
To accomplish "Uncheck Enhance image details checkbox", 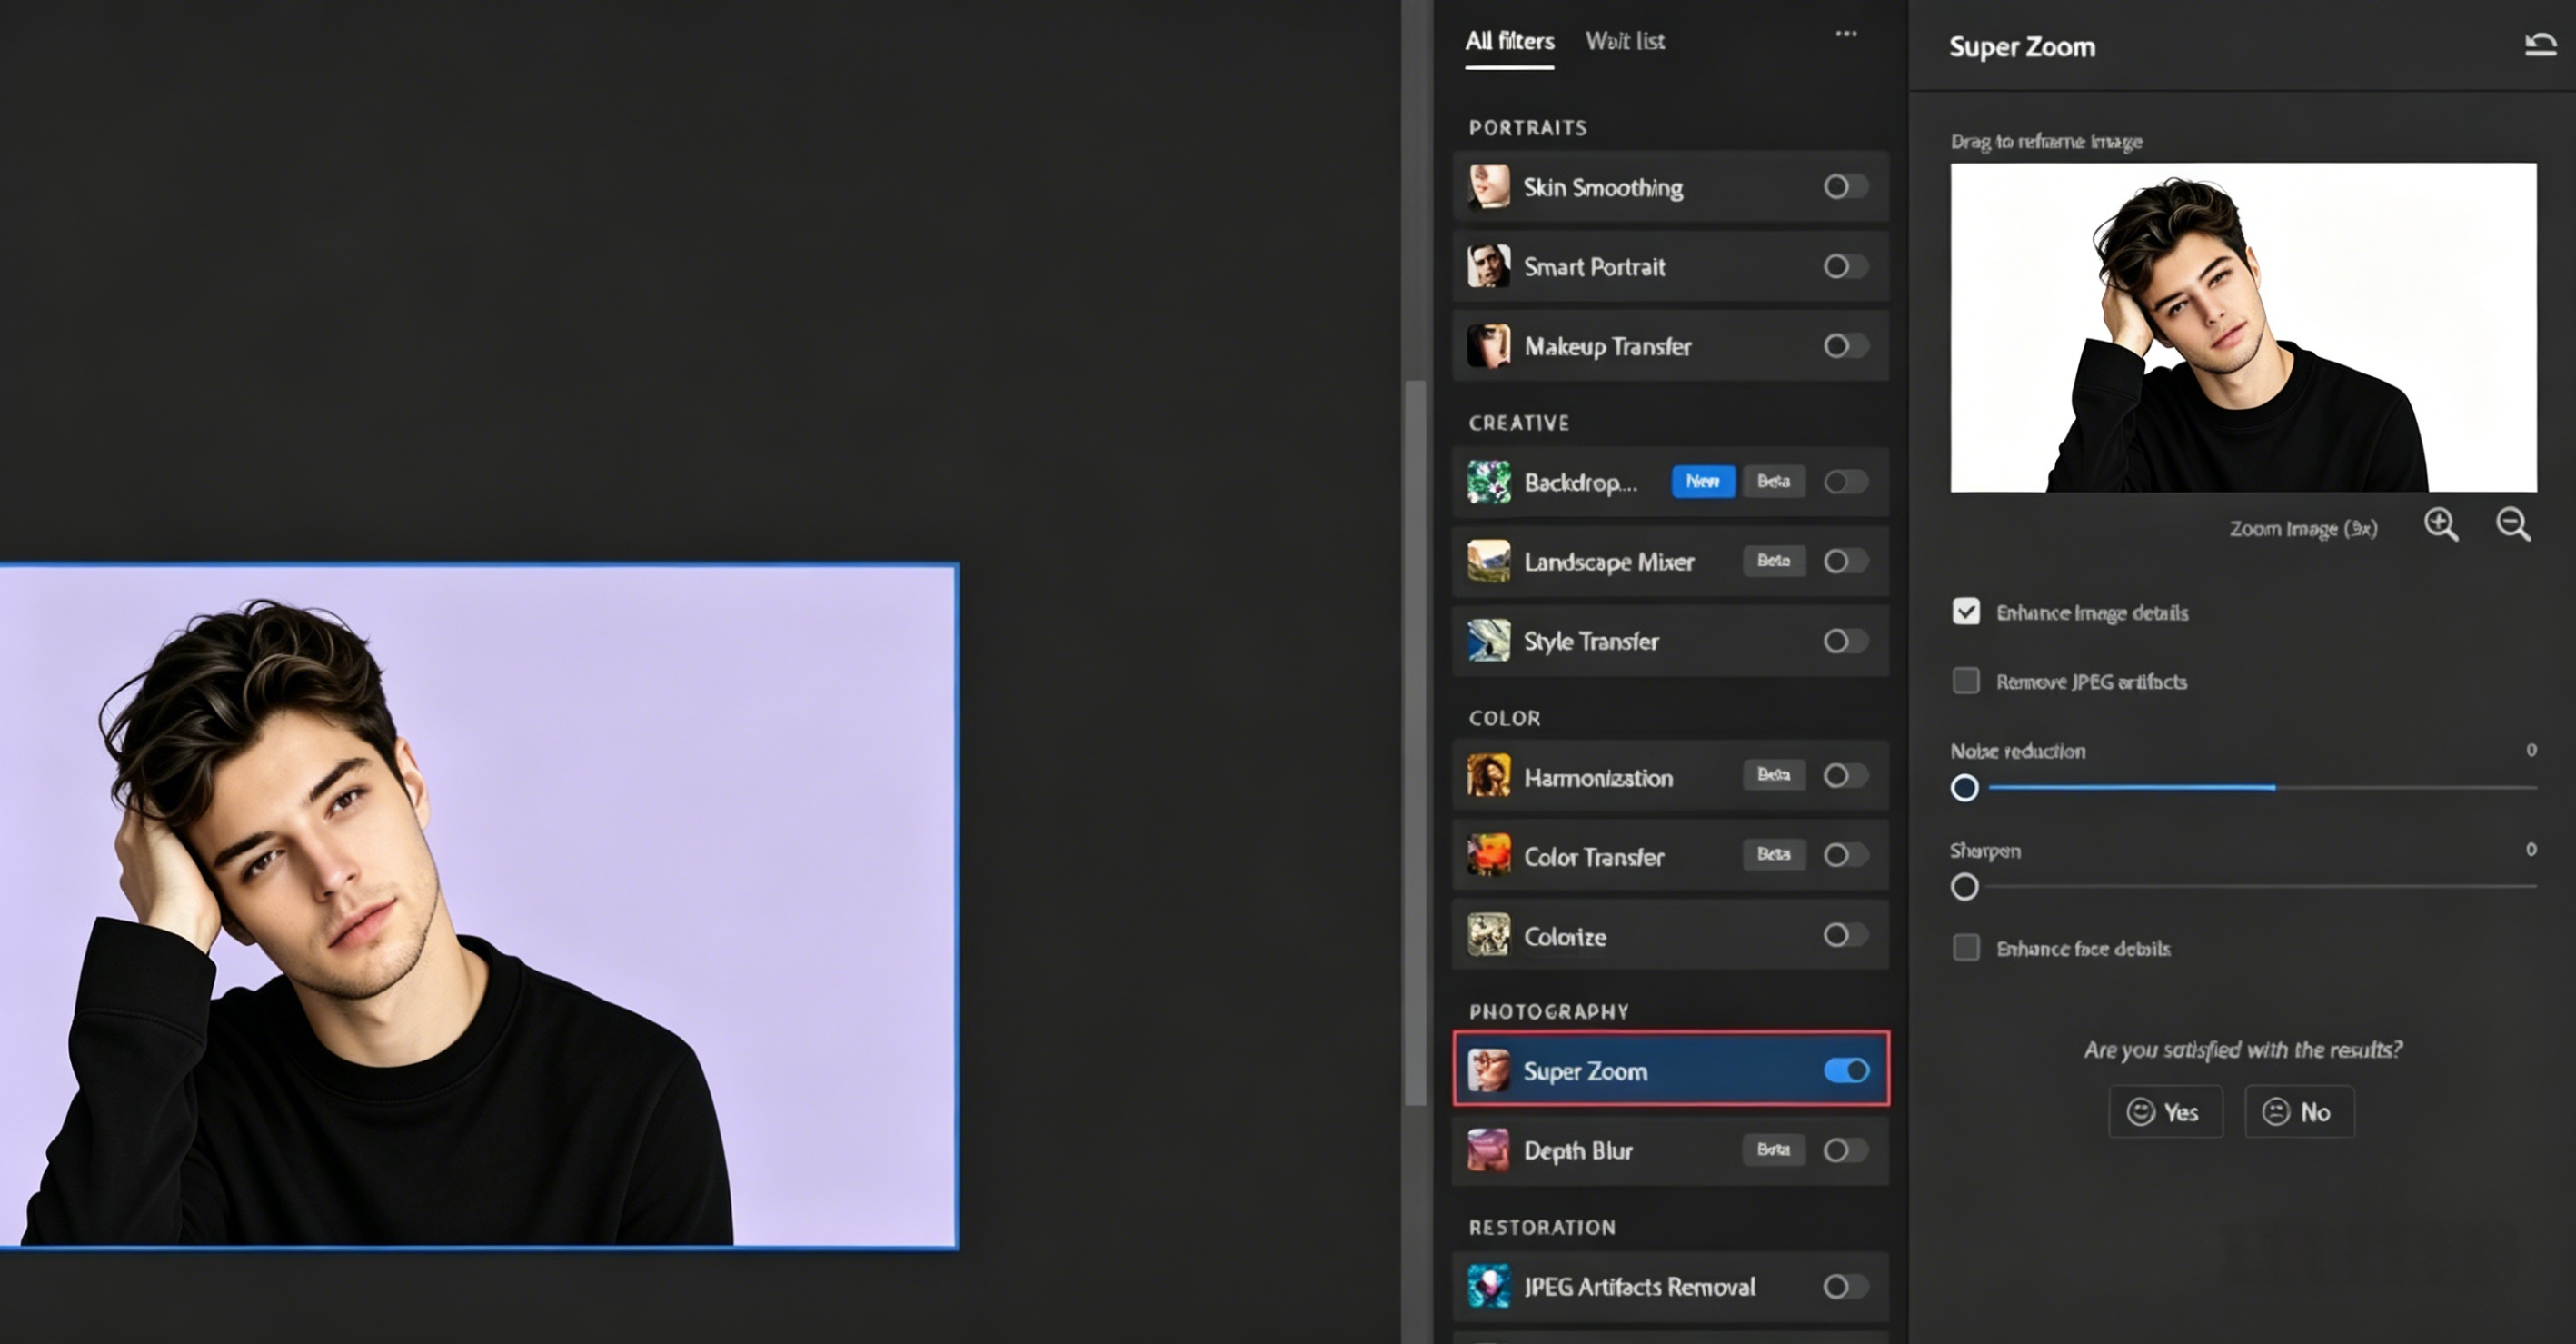I will [1966, 611].
